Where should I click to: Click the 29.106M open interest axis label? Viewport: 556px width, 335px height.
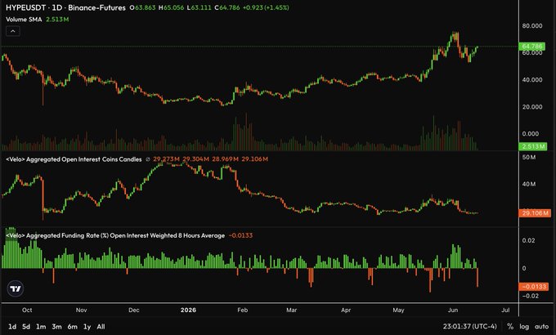tap(535, 213)
